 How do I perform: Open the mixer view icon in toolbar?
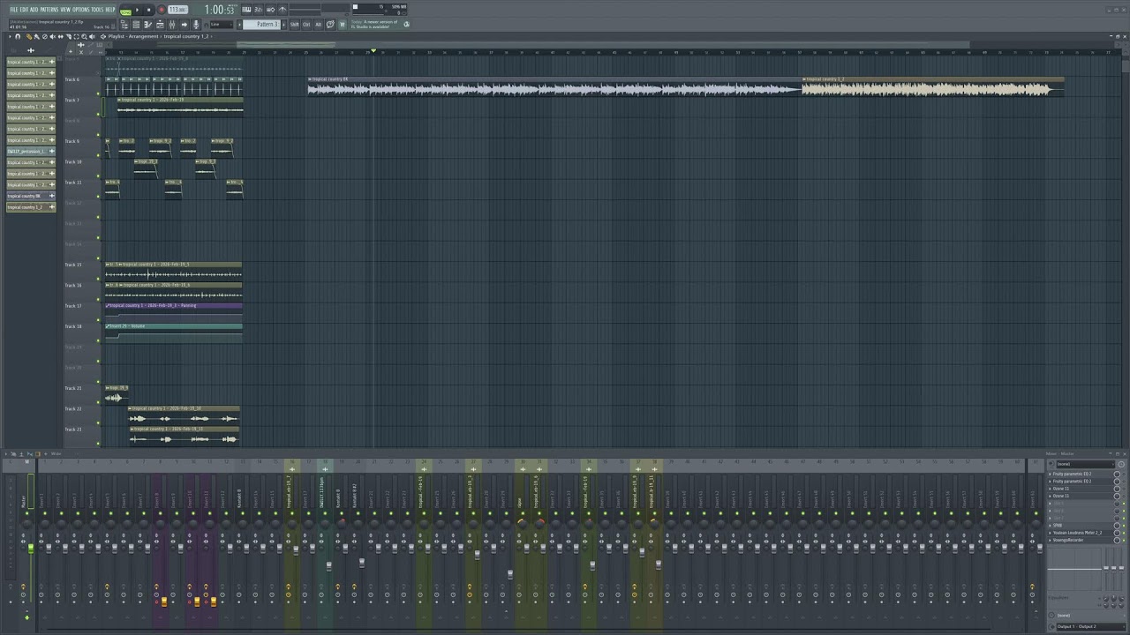(172, 24)
